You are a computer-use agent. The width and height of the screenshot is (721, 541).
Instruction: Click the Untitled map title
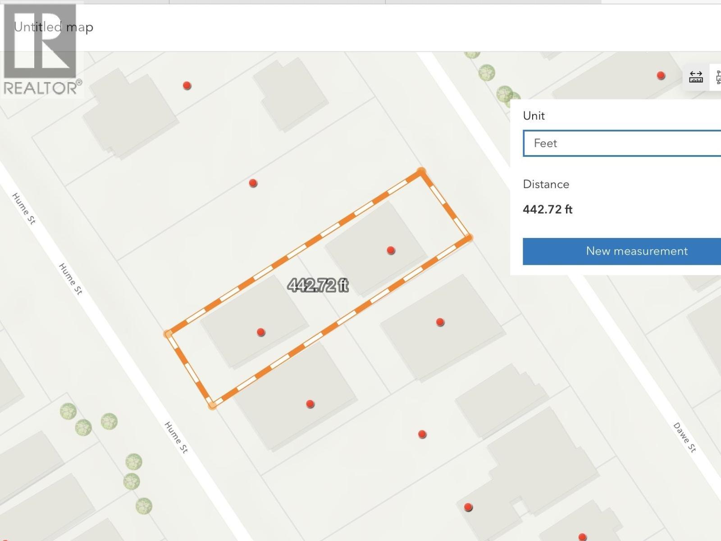click(54, 27)
